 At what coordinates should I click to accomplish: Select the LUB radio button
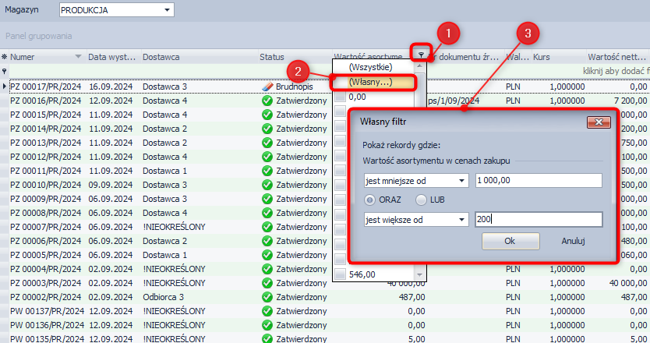pyautogui.click(x=421, y=200)
